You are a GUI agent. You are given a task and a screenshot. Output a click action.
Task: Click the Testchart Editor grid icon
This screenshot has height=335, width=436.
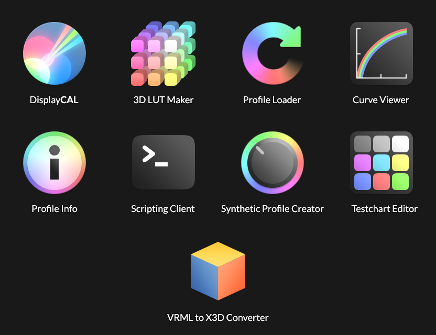point(381,162)
